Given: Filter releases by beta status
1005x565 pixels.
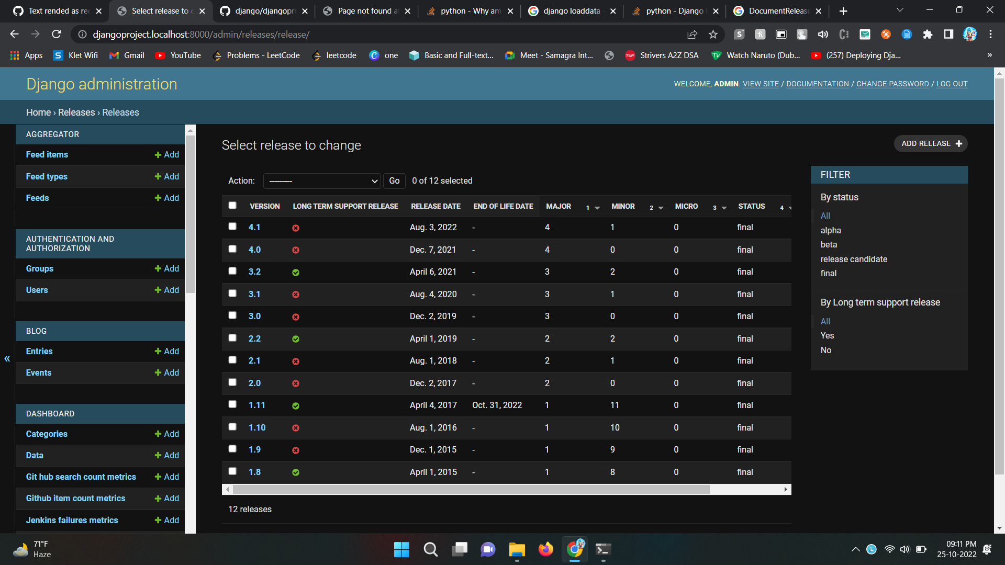Looking at the screenshot, I should (x=829, y=244).
